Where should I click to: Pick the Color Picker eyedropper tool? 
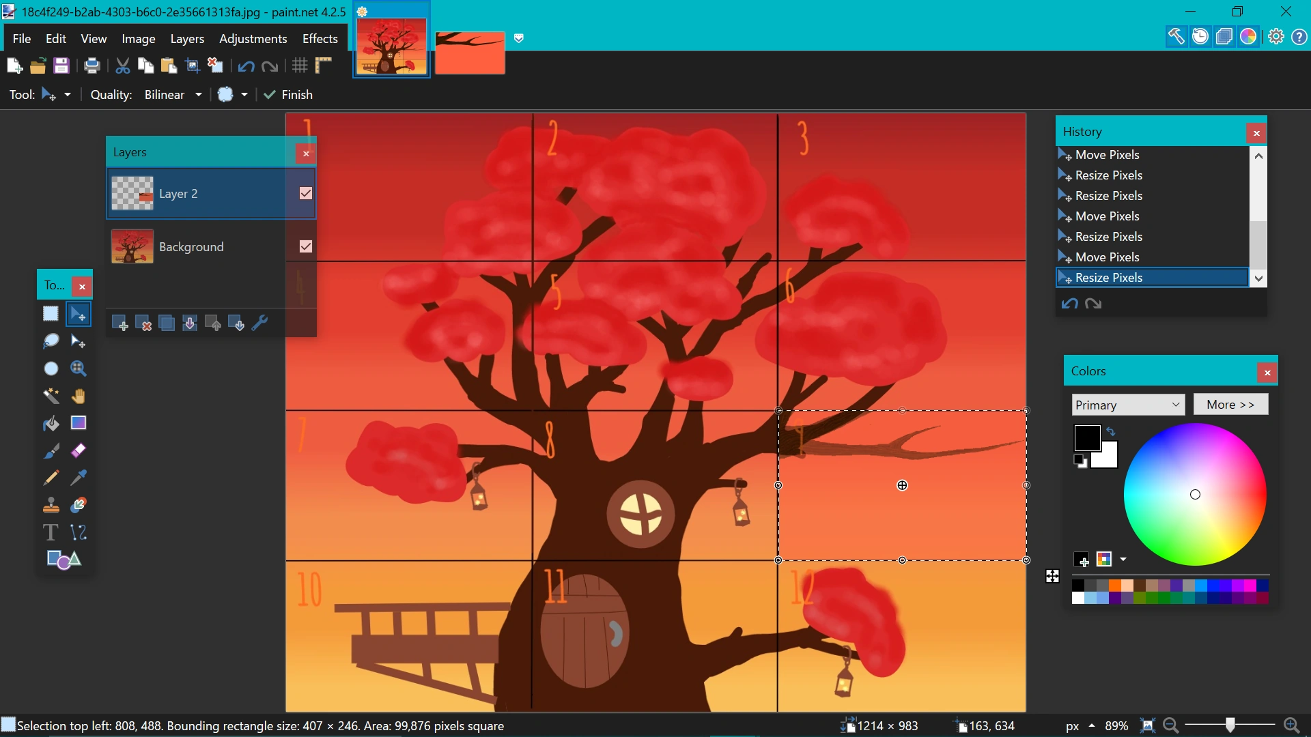[79, 478]
